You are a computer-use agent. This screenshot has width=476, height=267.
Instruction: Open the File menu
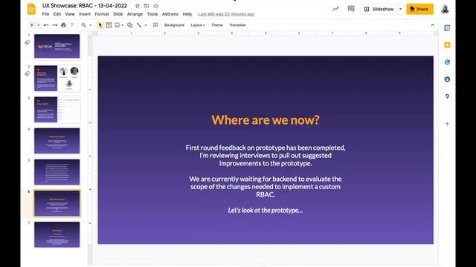click(45, 14)
